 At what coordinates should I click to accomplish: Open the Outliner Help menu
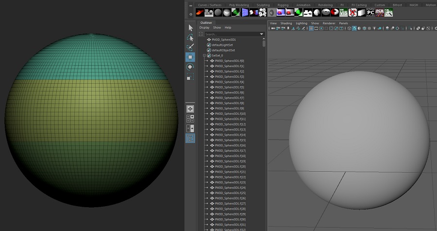(228, 28)
